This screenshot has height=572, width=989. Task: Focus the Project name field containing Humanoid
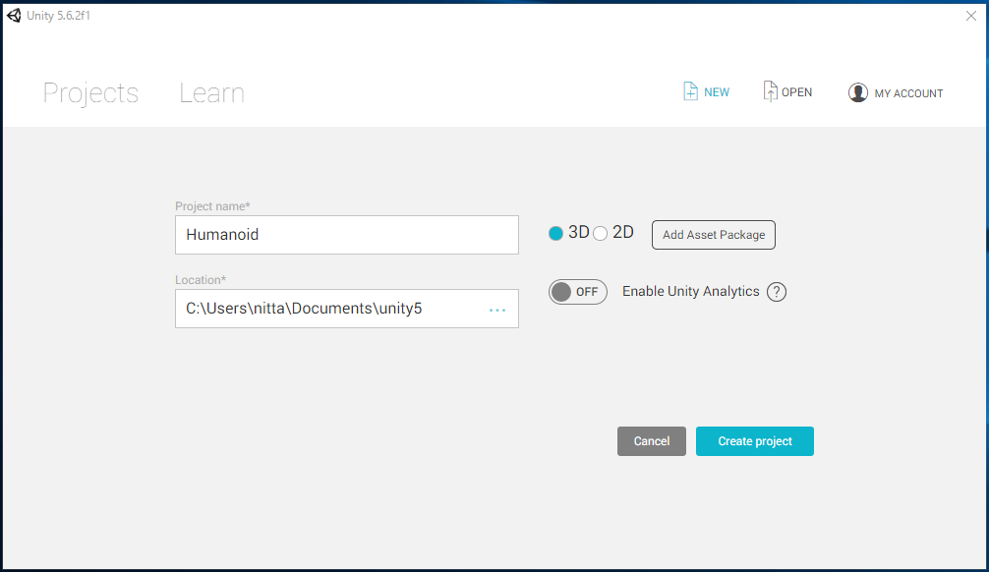(x=346, y=235)
